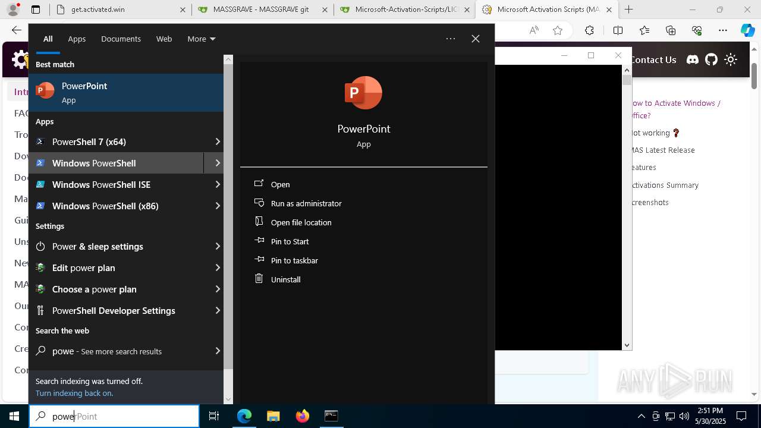Image resolution: width=761 pixels, height=428 pixels.
Task: Click the Windows PowerShell ISE icon
Action: [40, 184]
